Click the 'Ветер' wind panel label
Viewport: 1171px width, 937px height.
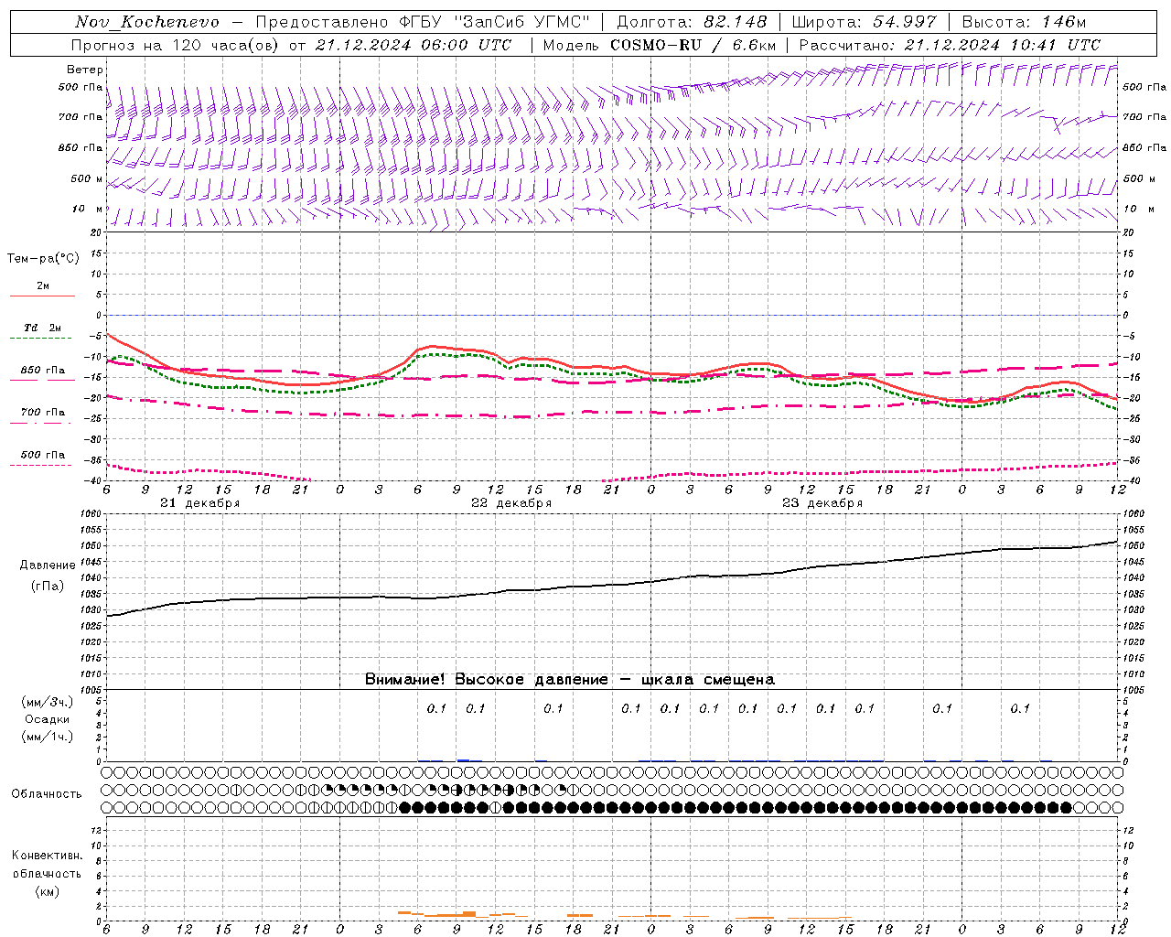(x=85, y=70)
